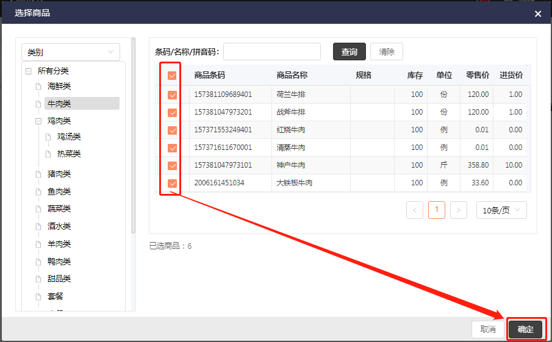Viewport: 552px width, 342px height.
Task: Focus the 条码/名称/拼音码 search field
Action: coord(272,52)
